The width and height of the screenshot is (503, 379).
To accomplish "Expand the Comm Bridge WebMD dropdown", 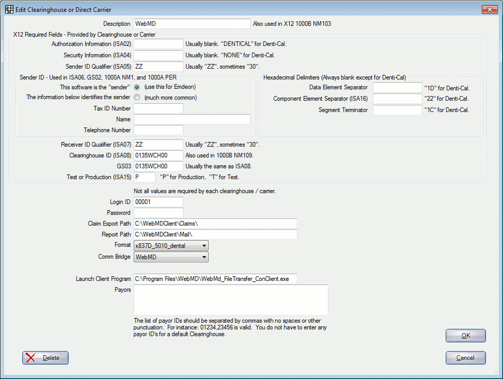I will click(x=171, y=257).
